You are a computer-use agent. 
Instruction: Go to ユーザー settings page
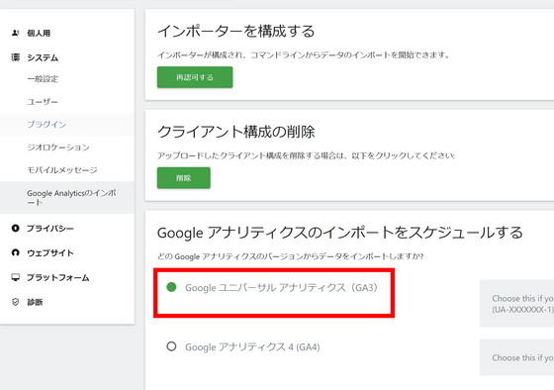pyautogui.click(x=42, y=102)
